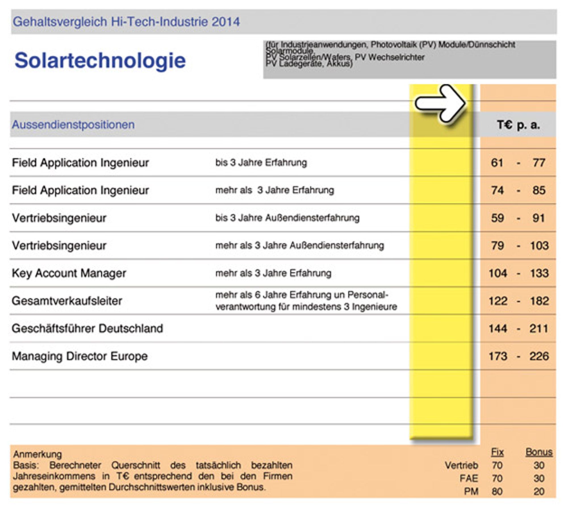Click the salary value '122 - 182'
The image size is (568, 528).
tap(519, 301)
